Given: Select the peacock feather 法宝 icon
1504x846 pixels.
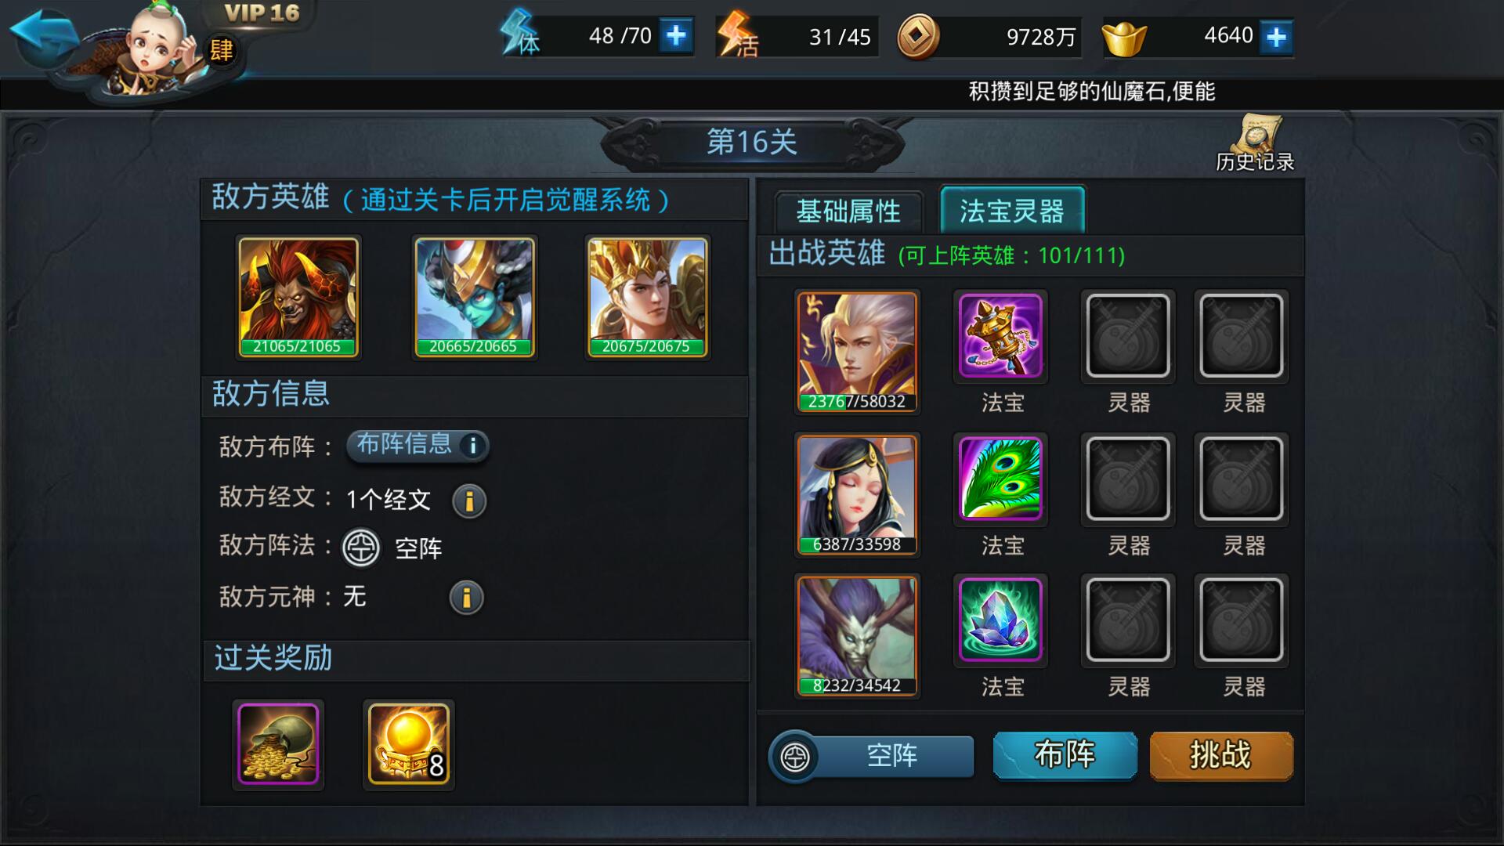Looking at the screenshot, I should (1000, 479).
